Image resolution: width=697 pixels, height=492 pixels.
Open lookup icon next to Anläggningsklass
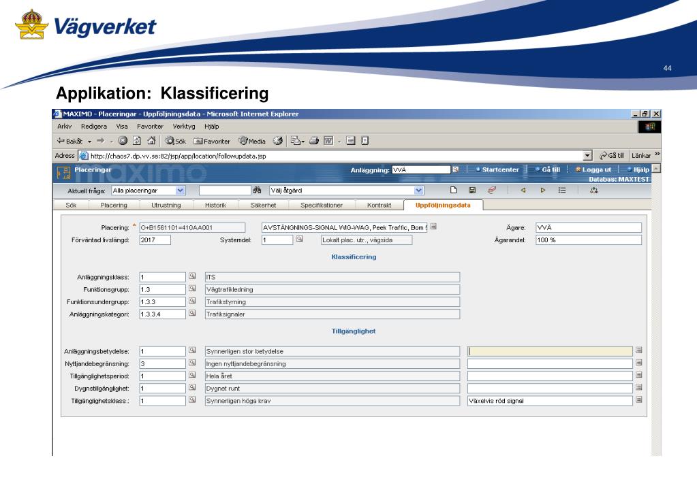(x=192, y=276)
